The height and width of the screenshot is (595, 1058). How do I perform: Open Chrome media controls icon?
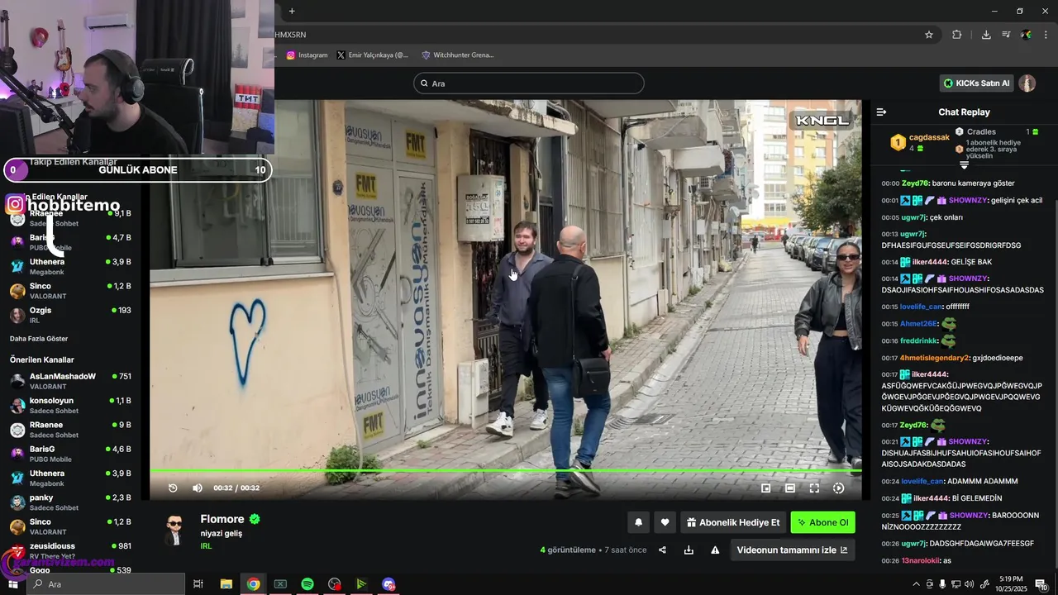(x=1006, y=35)
